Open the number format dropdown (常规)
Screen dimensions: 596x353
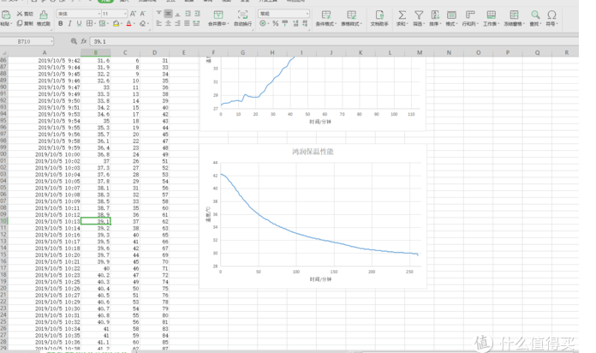tap(307, 14)
